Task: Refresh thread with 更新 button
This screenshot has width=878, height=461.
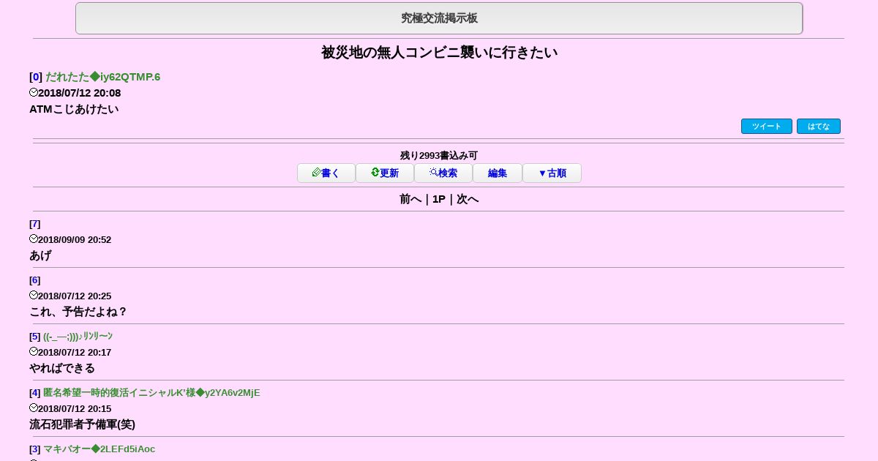Action: coord(385,173)
